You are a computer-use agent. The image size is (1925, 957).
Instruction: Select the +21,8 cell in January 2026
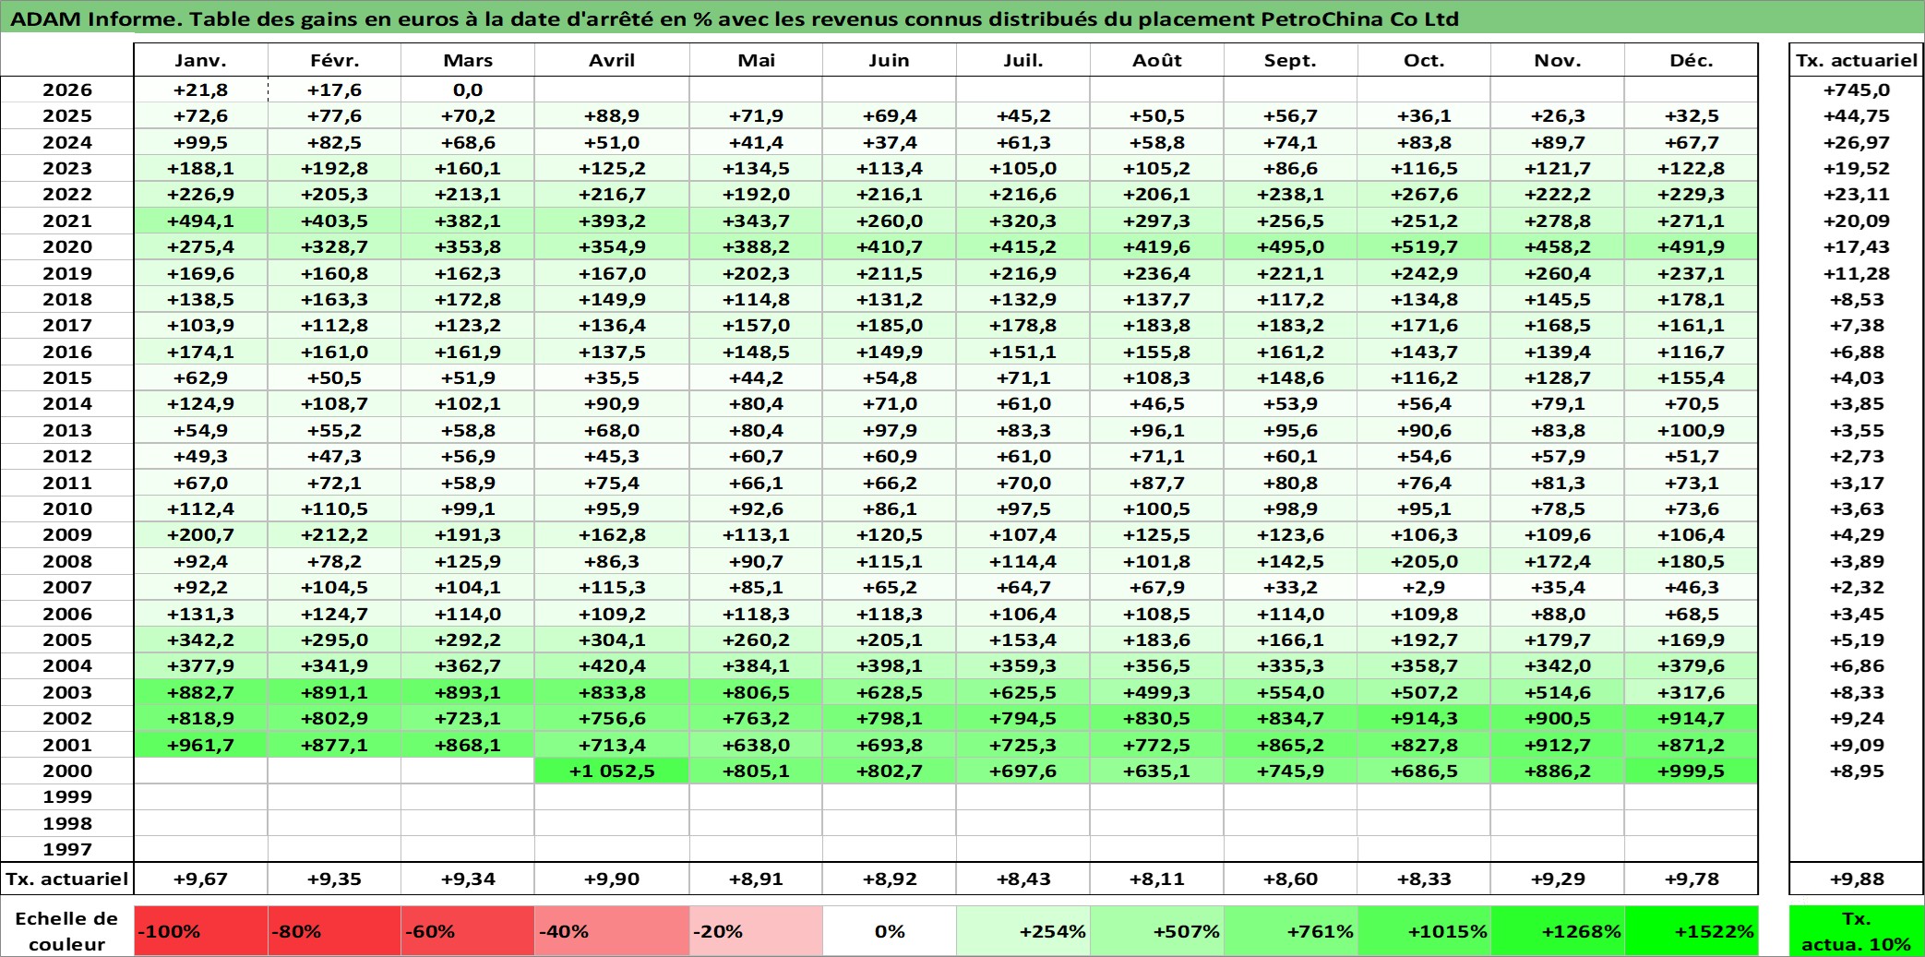[x=201, y=90]
